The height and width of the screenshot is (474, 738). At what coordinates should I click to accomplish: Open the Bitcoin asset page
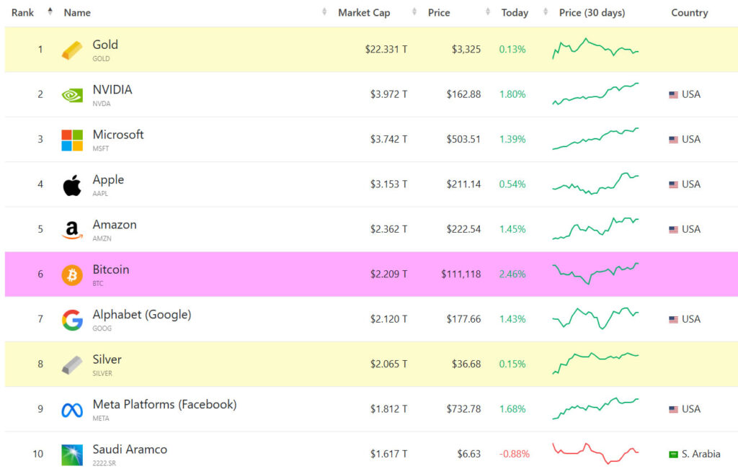110,269
